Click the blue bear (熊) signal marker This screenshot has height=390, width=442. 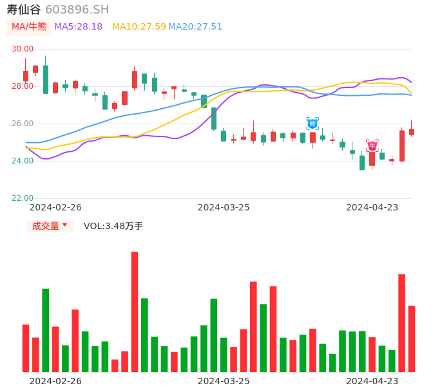(312, 123)
